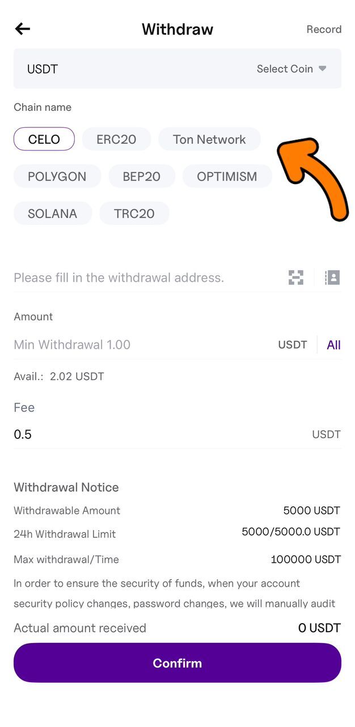The width and height of the screenshot is (355, 727).
Task: Toggle the POLYGON network selection
Action: coord(57,176)
